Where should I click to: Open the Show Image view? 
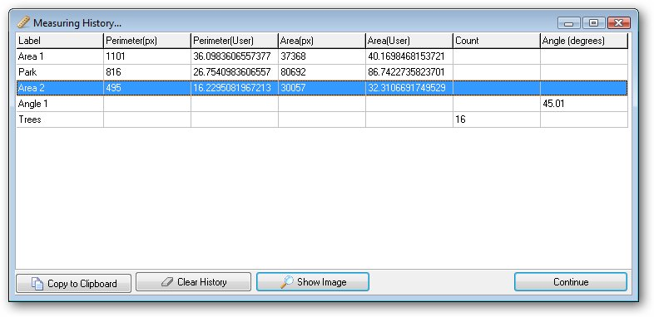(x=313, y=282)
